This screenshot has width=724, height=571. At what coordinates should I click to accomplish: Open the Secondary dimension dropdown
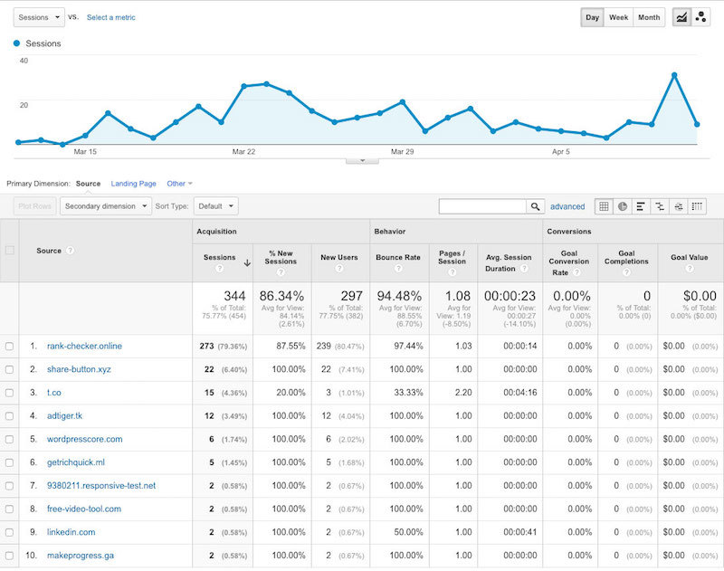(x=105, y=206)
